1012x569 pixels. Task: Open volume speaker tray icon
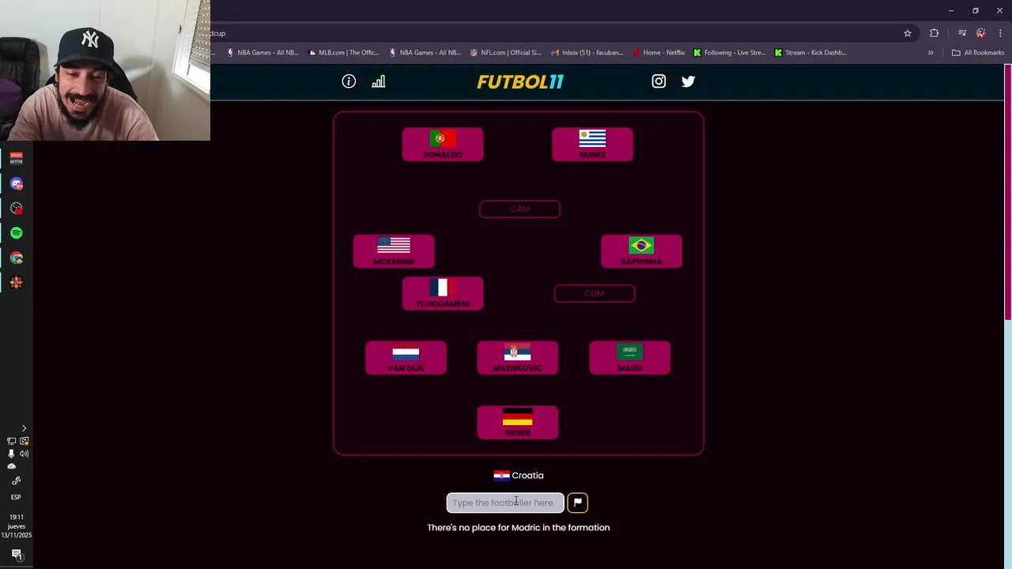pos(25,454)
